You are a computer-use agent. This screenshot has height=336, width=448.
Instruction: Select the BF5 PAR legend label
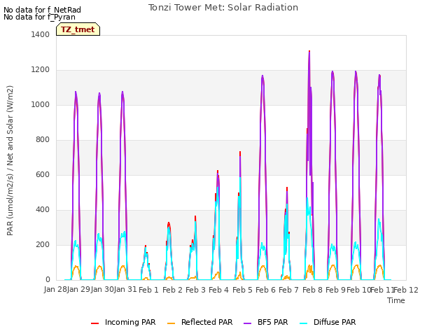pyautogui.click(x=272, y=322)
